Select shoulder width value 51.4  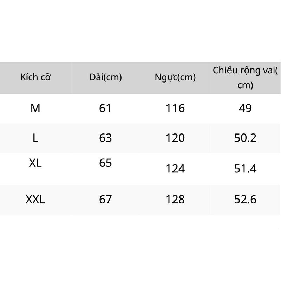[x=245, y=169]
